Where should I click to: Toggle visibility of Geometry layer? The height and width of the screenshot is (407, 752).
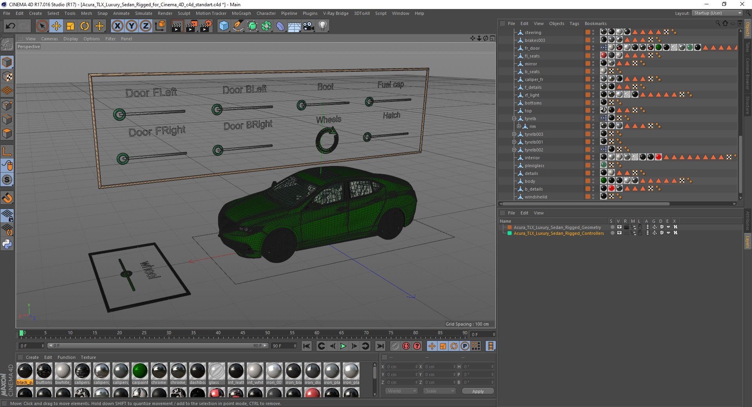pyautogui.click(x=619, y=227)
